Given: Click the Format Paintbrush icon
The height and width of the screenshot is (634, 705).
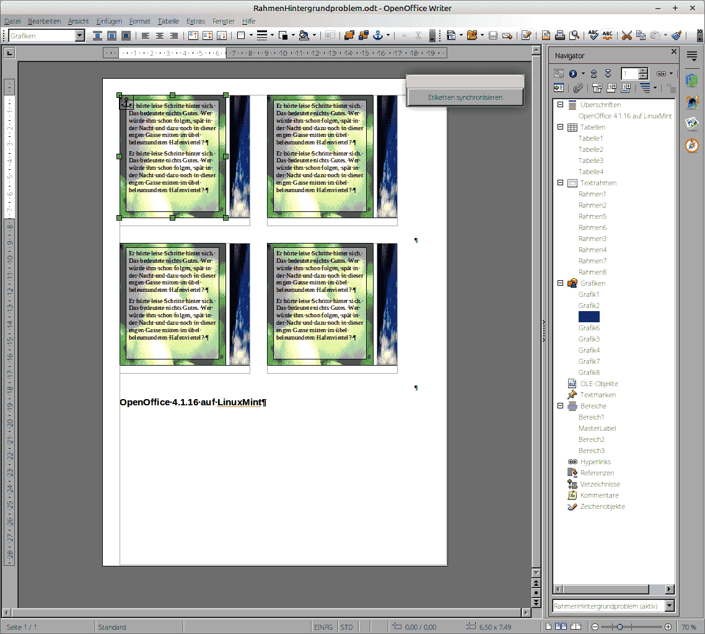Looking at the screenshot, I should pos(677,35).
